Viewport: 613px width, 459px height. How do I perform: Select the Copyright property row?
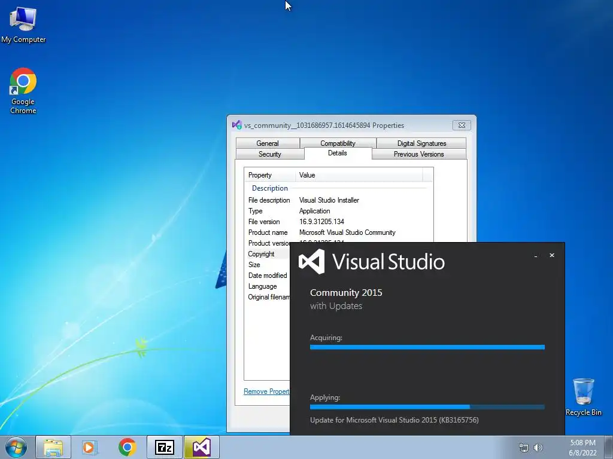tap(268, 254)
